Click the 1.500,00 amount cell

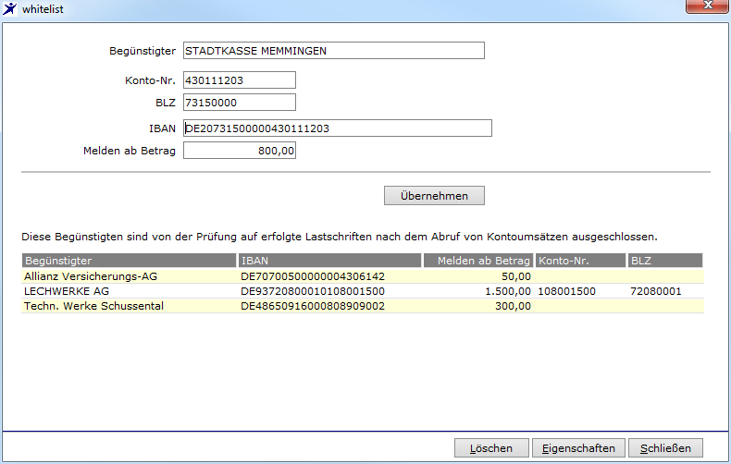pyautogui.click(x=508, y=291)
